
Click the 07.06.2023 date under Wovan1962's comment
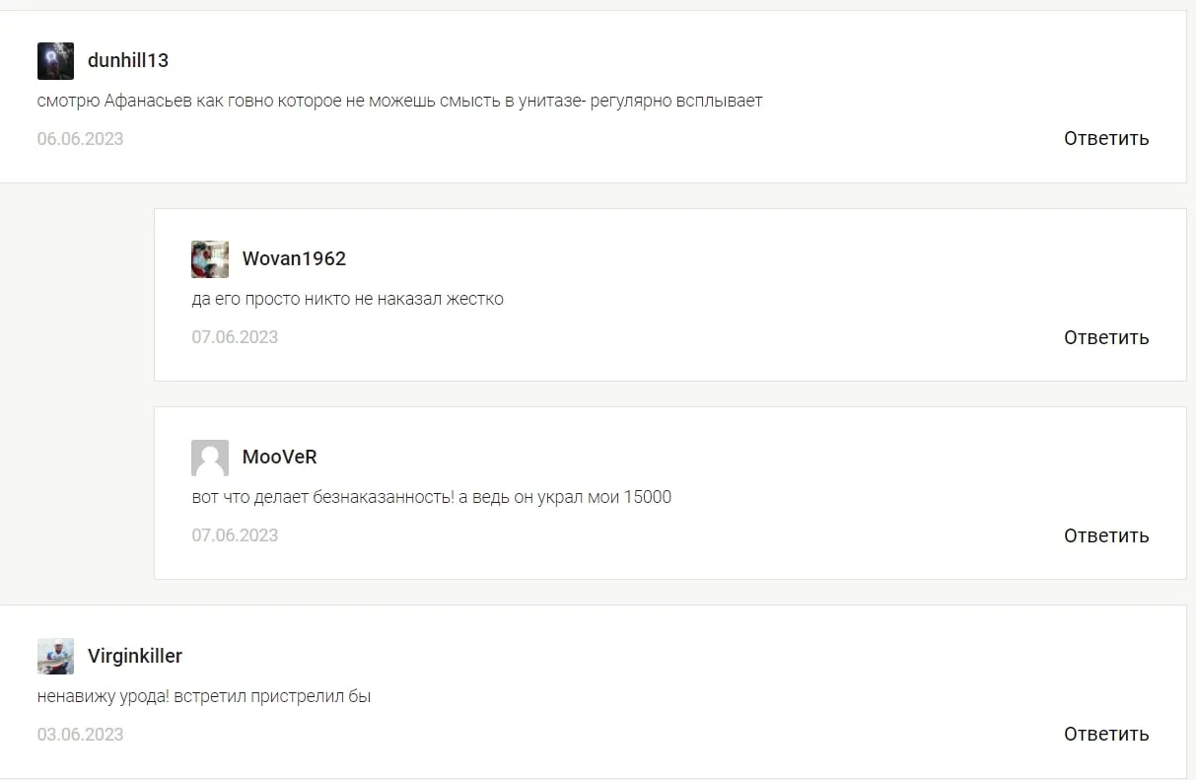coord(235,337)
